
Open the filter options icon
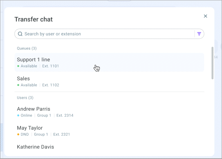(x=199, y=34)
